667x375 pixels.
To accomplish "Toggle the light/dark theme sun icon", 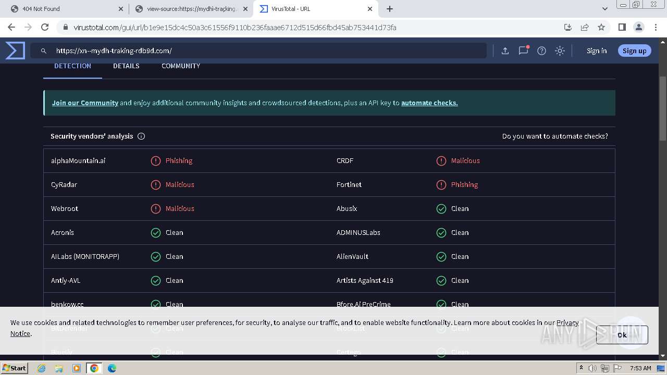I will click(x=560, y=51).
